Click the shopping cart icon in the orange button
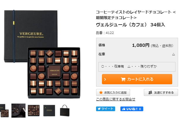Screen dimensions: 186x122 pos(123,79)
